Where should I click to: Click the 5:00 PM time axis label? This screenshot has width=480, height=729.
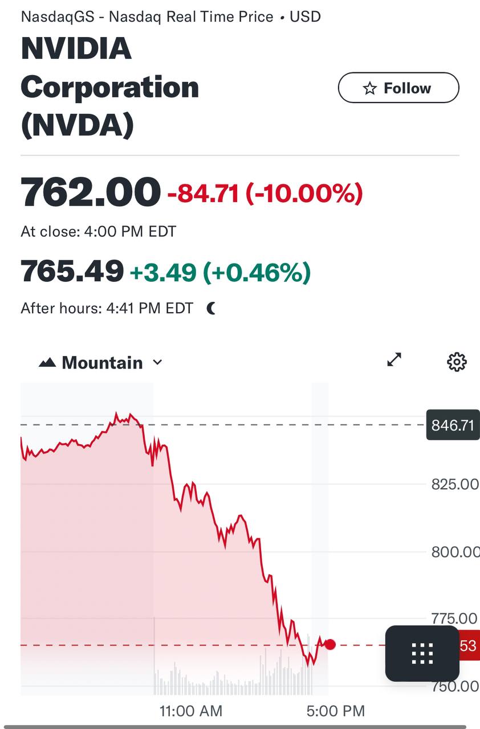pyautogui.click(x=335, y=711)
